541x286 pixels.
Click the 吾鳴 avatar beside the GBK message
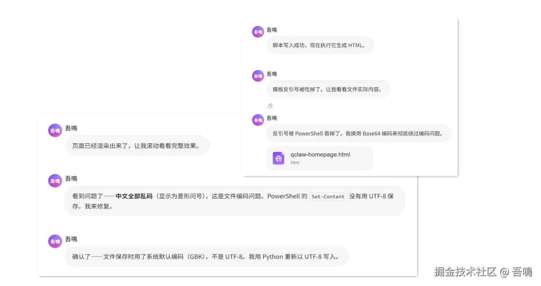pyautogui.click(x=55, y=241)
